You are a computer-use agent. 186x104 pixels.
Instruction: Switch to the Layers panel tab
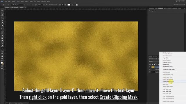(150, 57)
